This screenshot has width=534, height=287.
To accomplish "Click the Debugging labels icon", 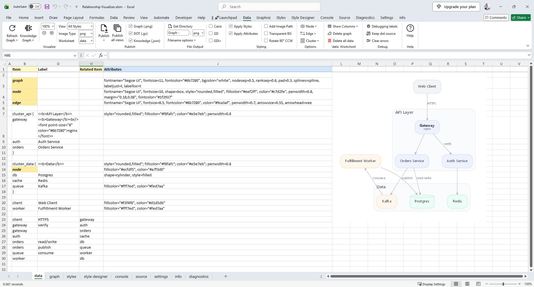I will click(369, 26).
